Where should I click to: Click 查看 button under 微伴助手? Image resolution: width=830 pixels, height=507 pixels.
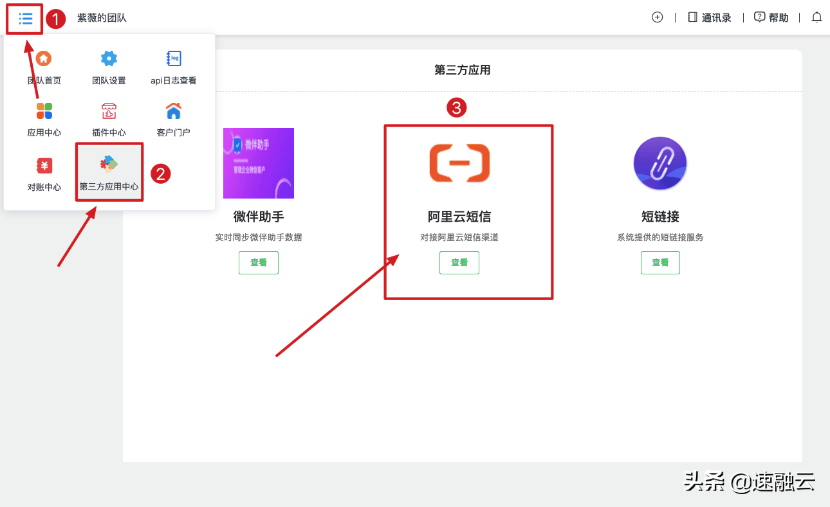(x=259, y=263)
